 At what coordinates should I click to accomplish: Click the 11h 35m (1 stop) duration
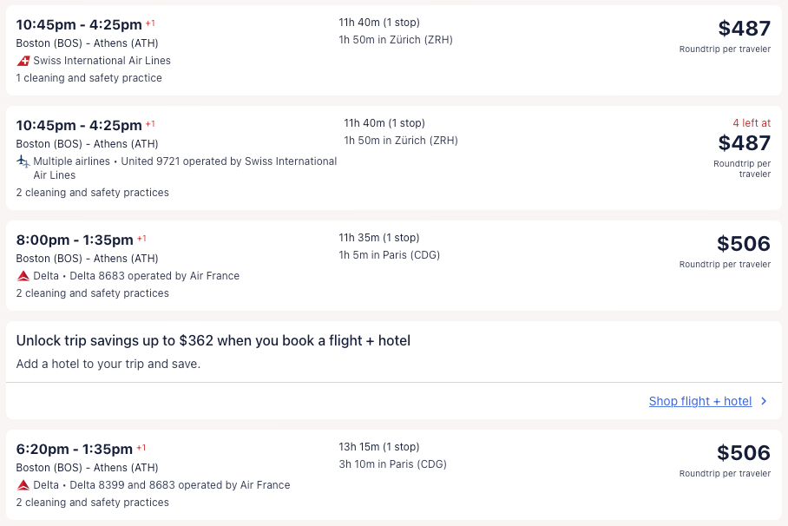(x=378, y=238)
